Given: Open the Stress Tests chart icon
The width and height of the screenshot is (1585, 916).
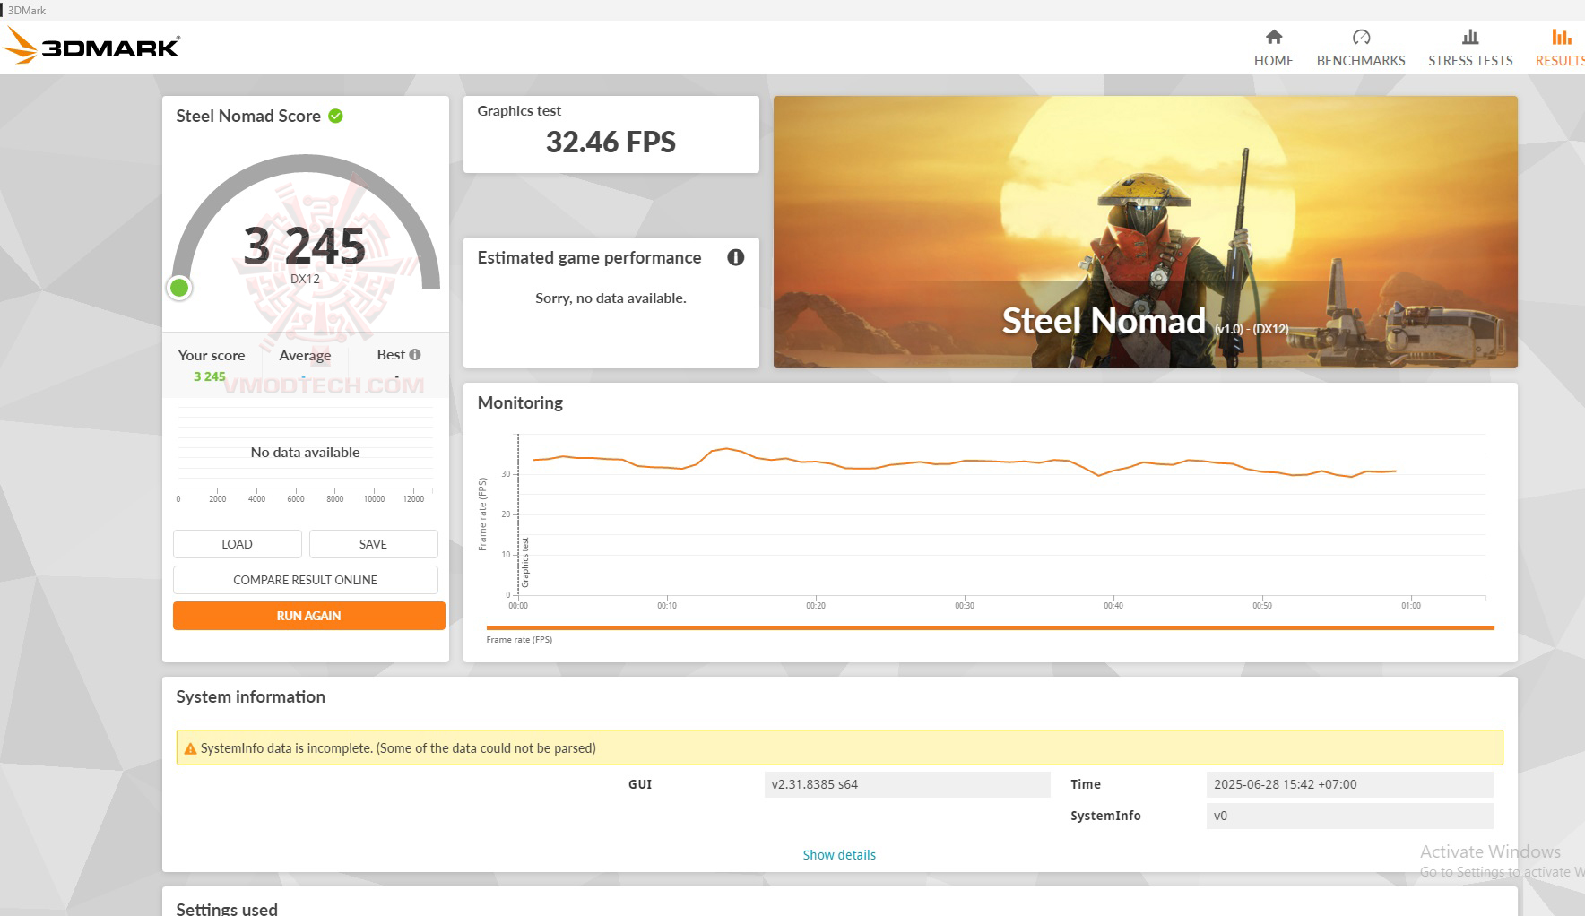Looking at the screenshot, I should pyautogui.click(x=1470, y=37).
